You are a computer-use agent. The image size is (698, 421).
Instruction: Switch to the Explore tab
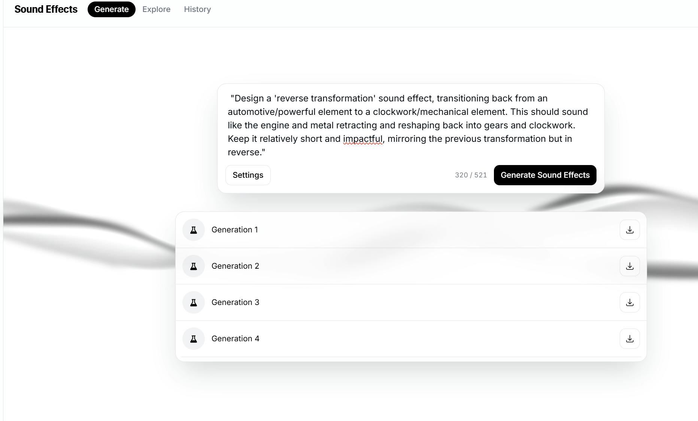click(156, 9)
